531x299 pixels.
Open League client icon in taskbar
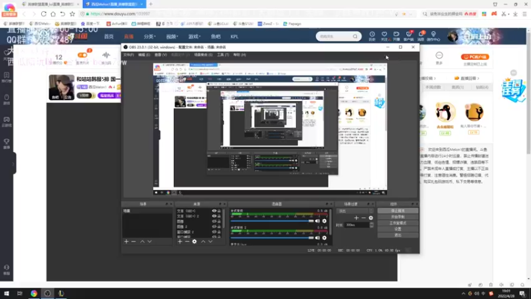[61, 293]
